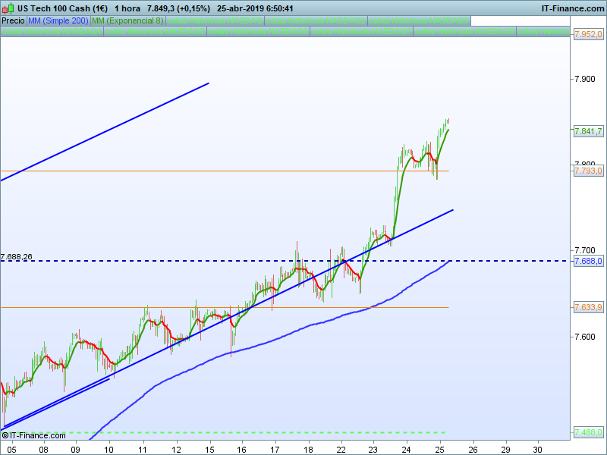This screenshot has height=455, width=607.
Task: Click the US Tech 100 Cash (1€) title
Action: click(62, 8)
